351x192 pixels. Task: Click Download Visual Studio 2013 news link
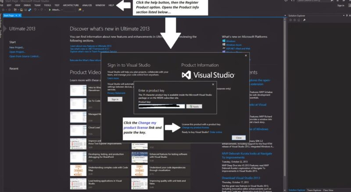click(241, 178)
